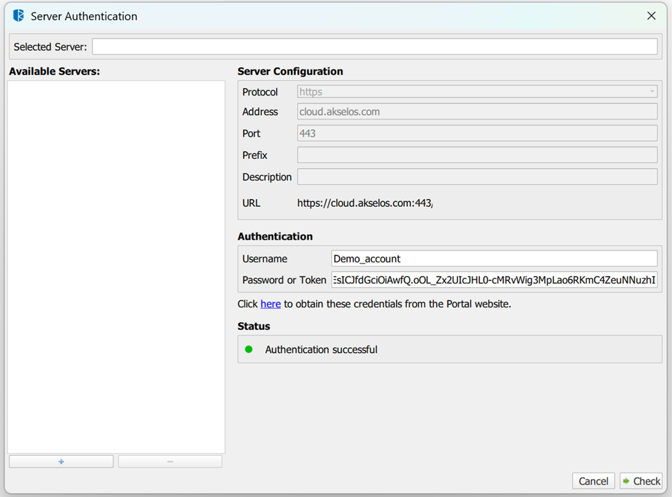Click the green authentication status indicator
The height and width of the screenshot is (497, 672).
(248, 349)
